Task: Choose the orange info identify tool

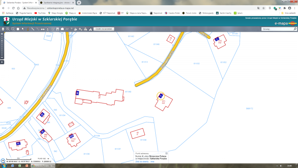Action: [x=28, y=29]
